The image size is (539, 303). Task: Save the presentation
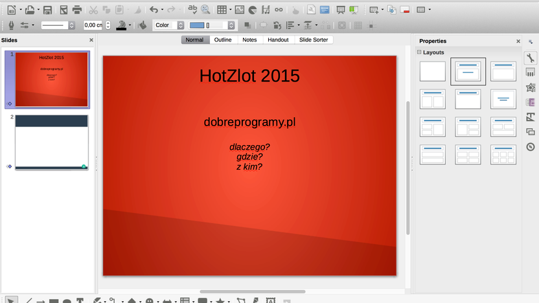47,10
